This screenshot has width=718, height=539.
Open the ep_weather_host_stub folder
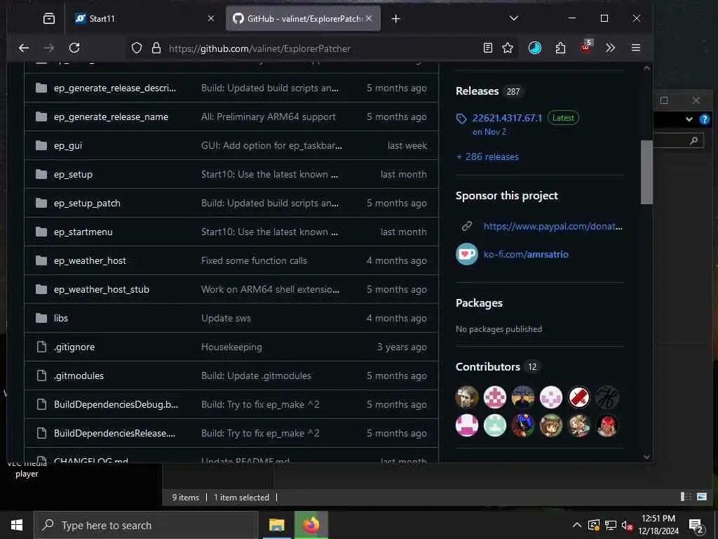(101, 290)
